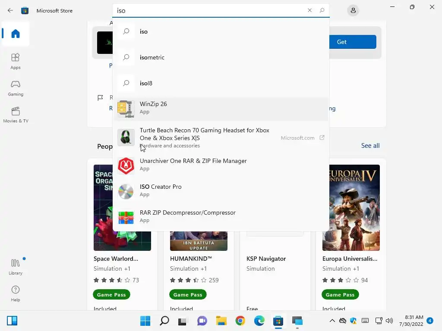442x331 pixels.
Task: Clear the search box text
Action: (x=309, y=10)
